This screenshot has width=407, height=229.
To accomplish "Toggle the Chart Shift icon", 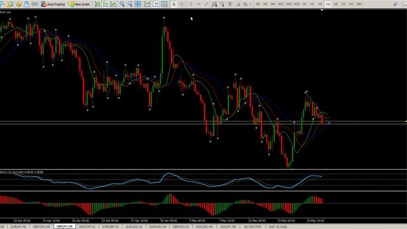I will coord(155,4).
